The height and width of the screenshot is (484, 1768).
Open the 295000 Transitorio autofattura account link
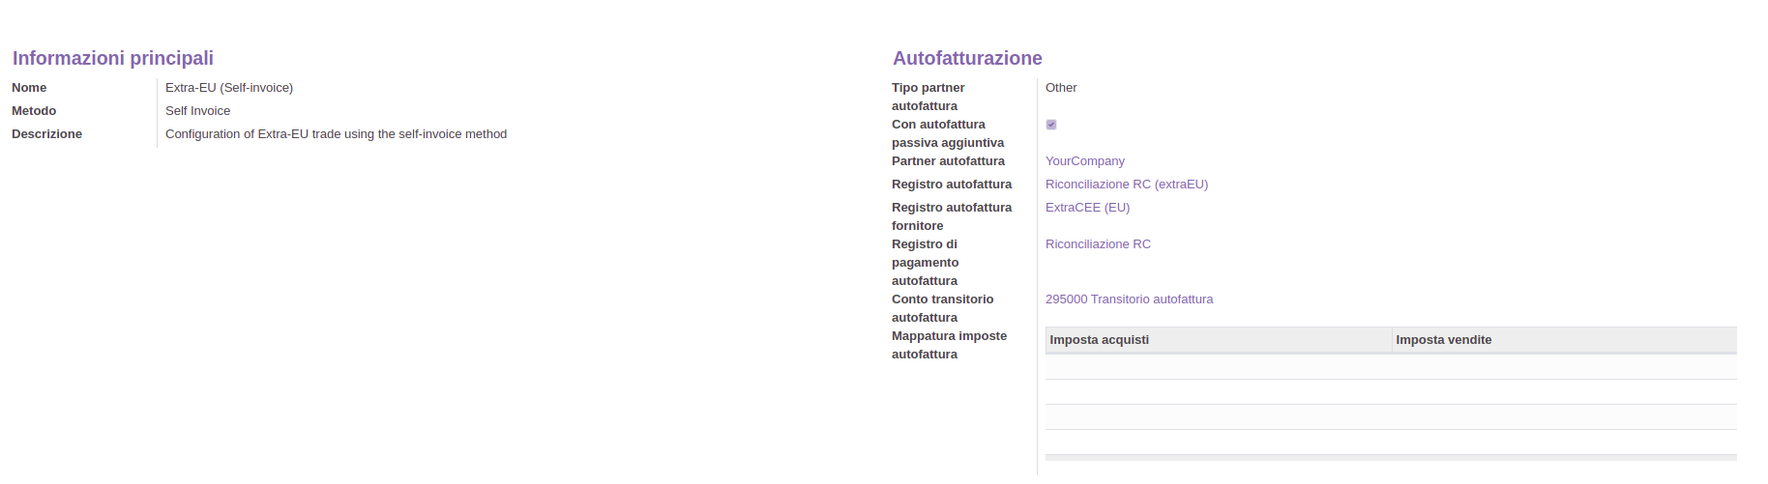[x=1129, y=299]
